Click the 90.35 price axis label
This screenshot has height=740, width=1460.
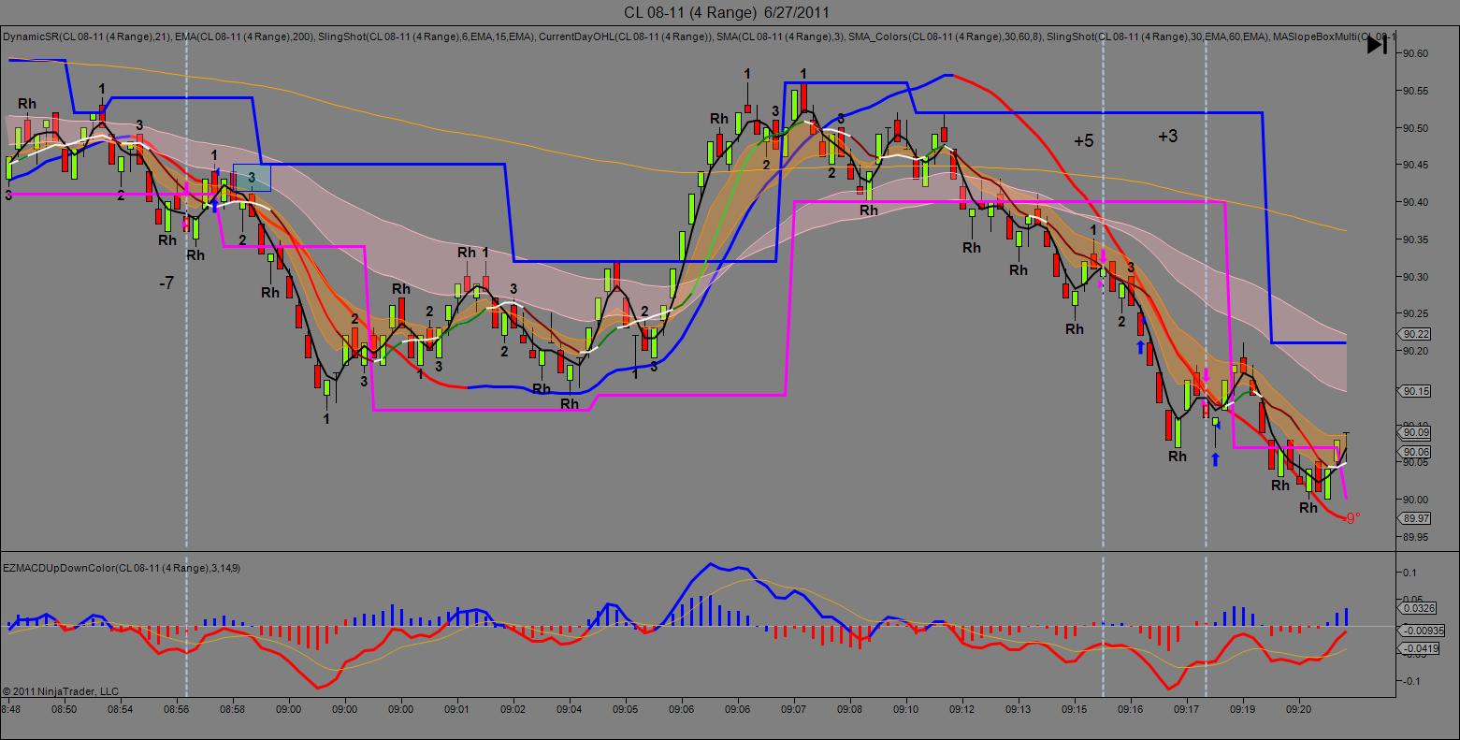click(x=1416, y=239)
